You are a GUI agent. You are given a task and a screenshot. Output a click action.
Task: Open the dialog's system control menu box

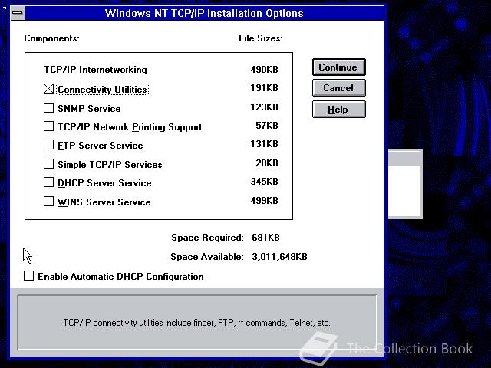pos(18,13)
